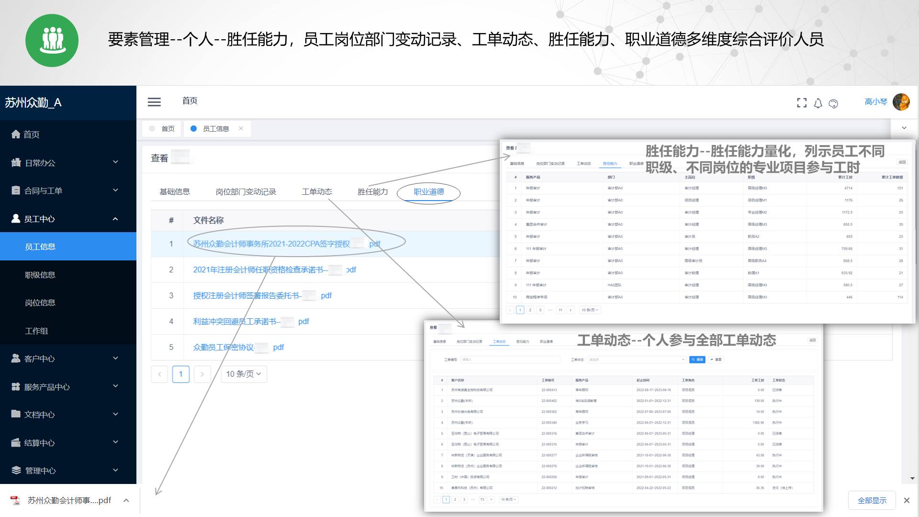Click next page arrow in 胜任能力 window

[571, 310]
